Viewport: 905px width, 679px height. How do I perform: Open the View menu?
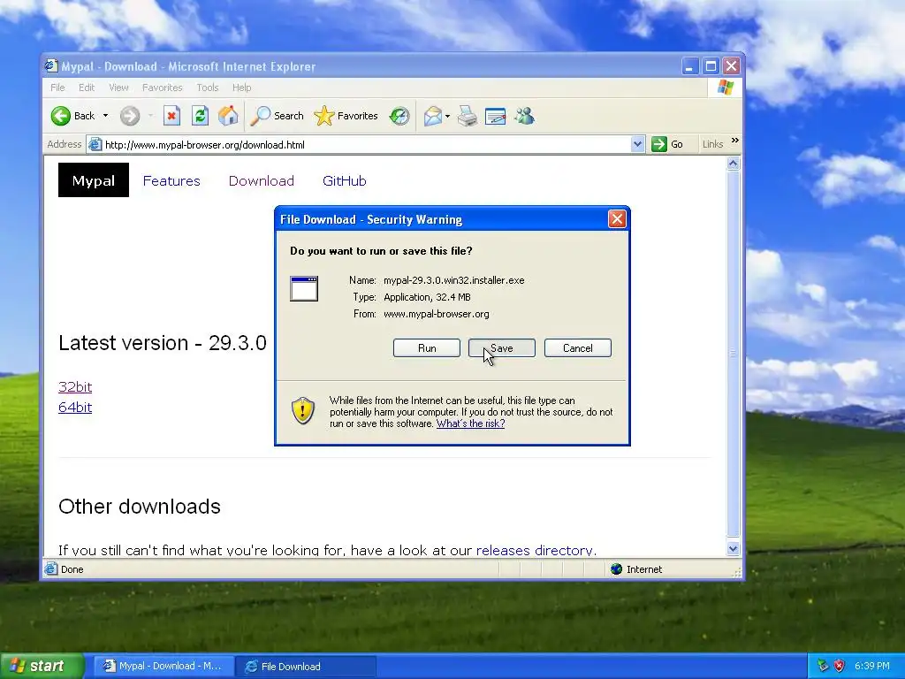click(118, 88)
